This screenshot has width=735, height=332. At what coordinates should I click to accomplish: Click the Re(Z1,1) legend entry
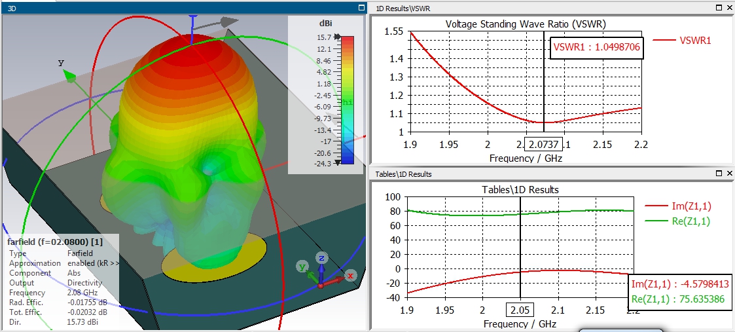coord(677,221)
